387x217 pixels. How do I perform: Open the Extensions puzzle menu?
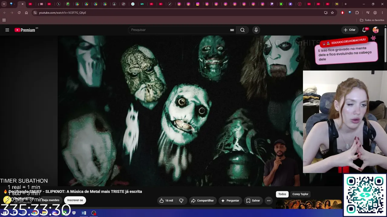357,13
